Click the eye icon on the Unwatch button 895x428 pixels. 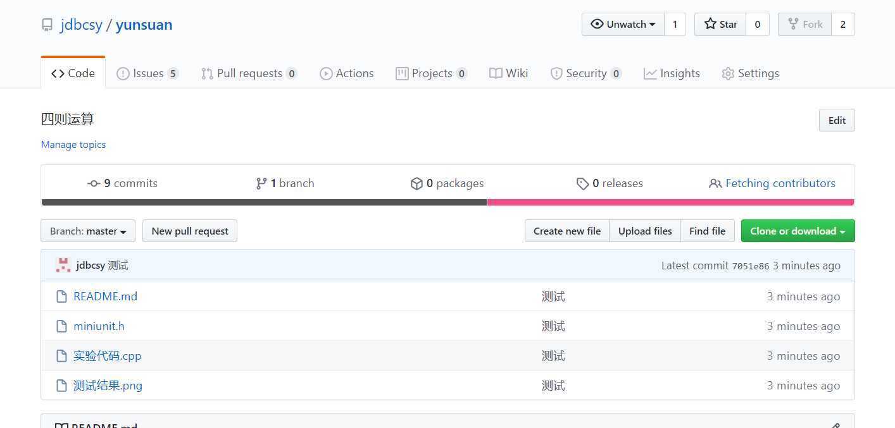click(x=597, y=24)
